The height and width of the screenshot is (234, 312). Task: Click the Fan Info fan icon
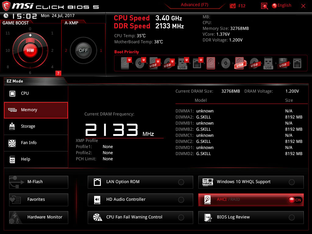coord(12,143)
